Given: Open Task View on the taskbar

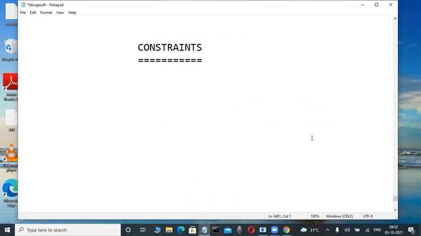Looking at the screenshot, I should [143, 230].
